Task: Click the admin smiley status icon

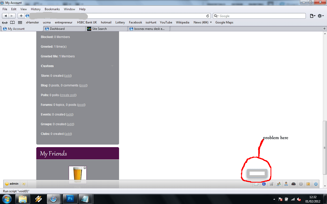Action: 7,184
